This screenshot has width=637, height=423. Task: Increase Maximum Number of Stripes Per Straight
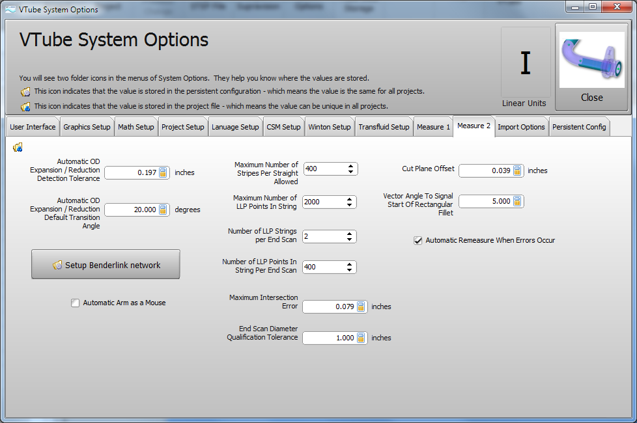click(x=351, y=166)
